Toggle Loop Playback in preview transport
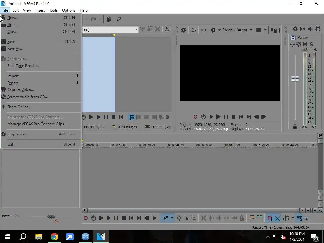 point(203,117)
